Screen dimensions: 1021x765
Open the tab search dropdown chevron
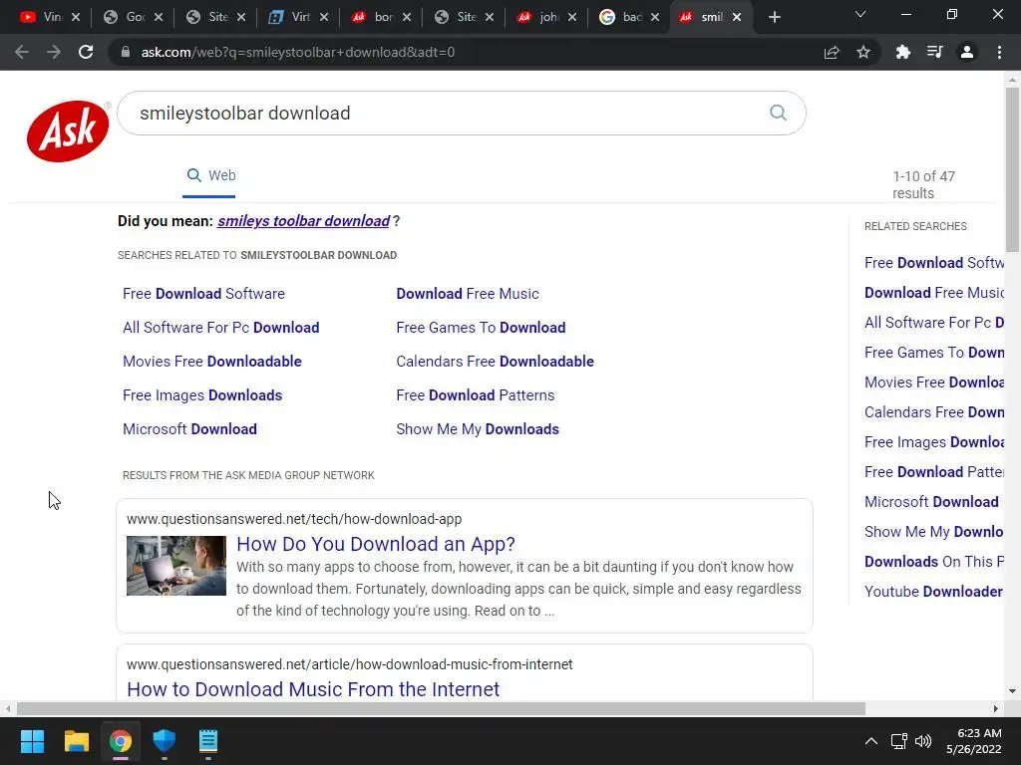860,14
